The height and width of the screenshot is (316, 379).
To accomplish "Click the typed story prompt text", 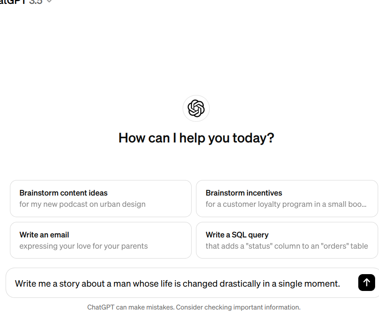I will click(177, 283).
